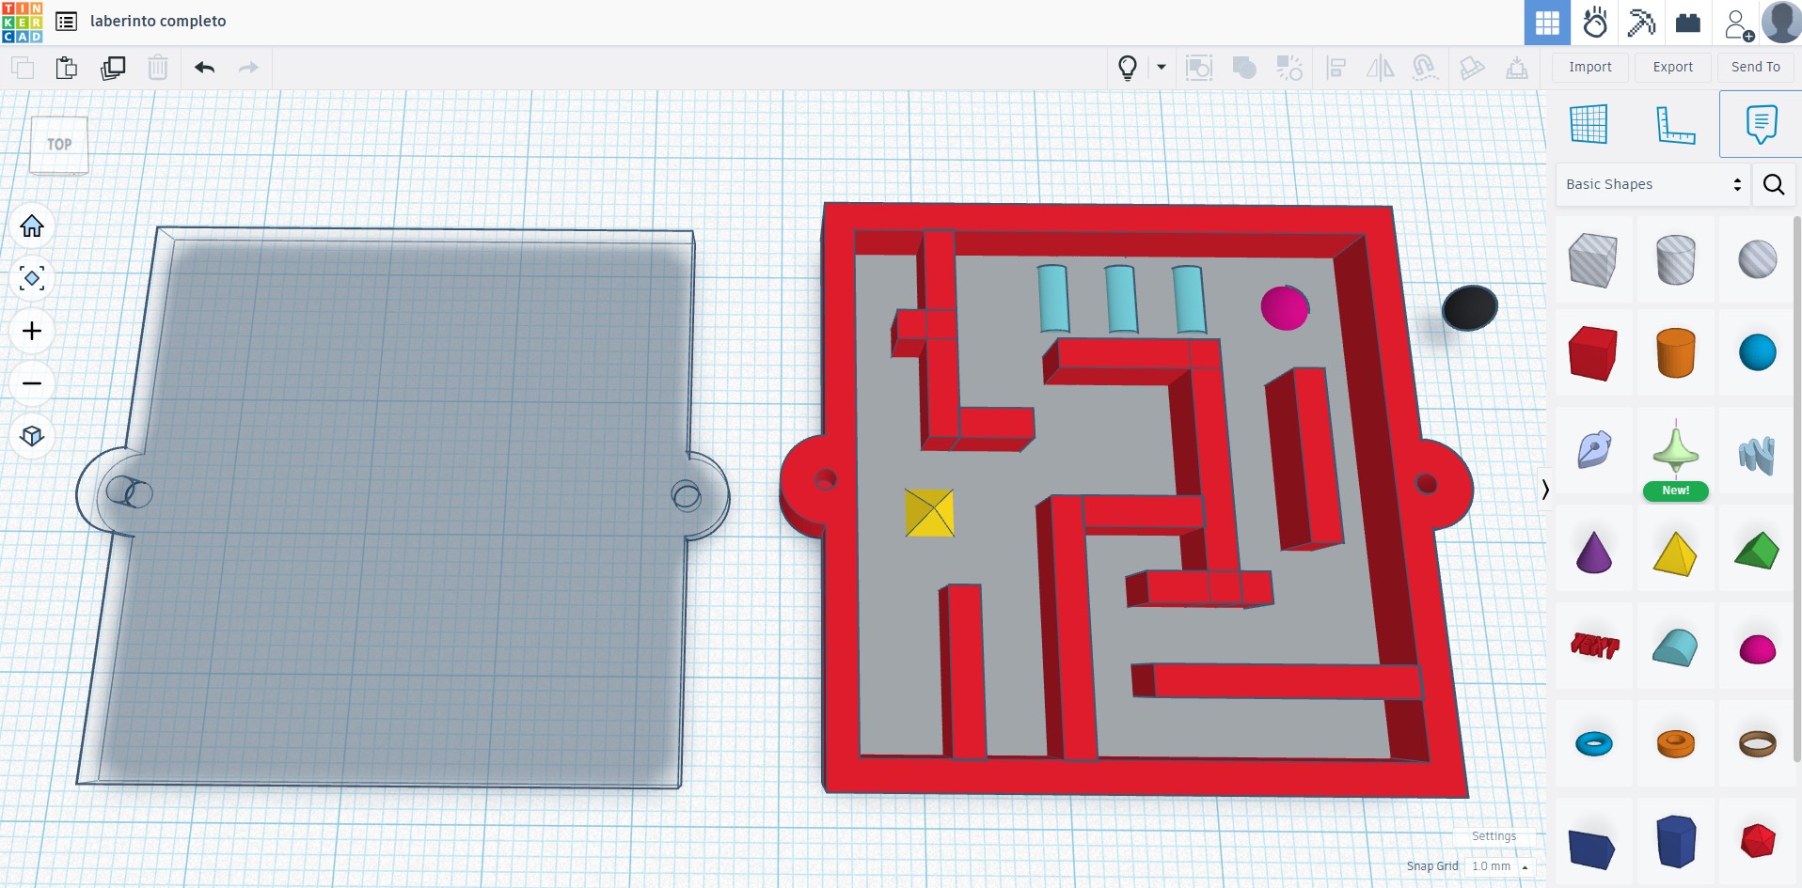This screenshot has width=1802, height=888.
Task: Click the Import button
Action: (x=1589, y=67)
